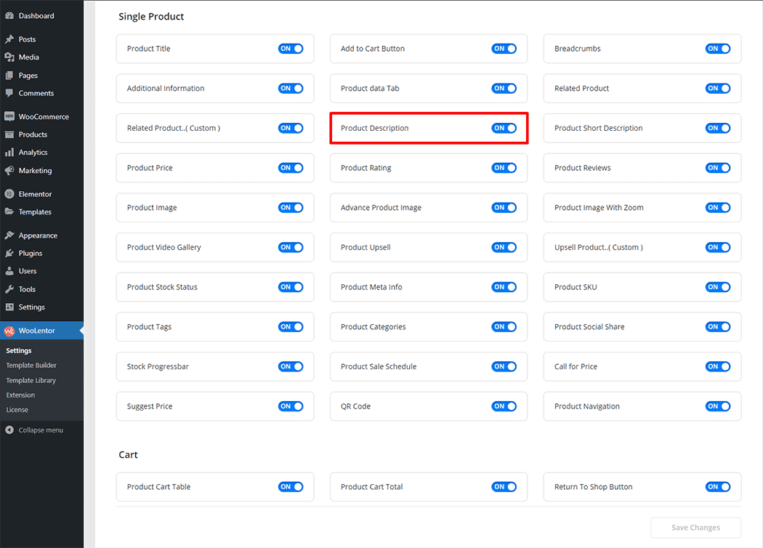Click the WooCommerce icon in sidebar

pos(9,116)
